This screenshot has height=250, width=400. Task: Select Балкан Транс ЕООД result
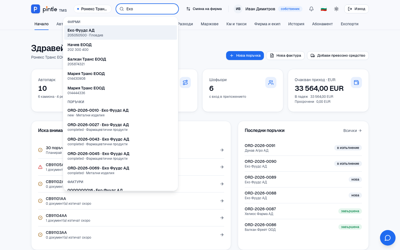[x=121, y=61]
